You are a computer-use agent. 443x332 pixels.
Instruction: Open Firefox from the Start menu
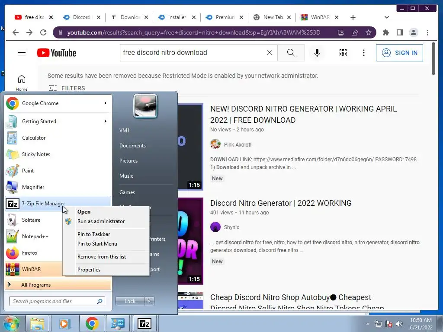[x=33, y=252]
